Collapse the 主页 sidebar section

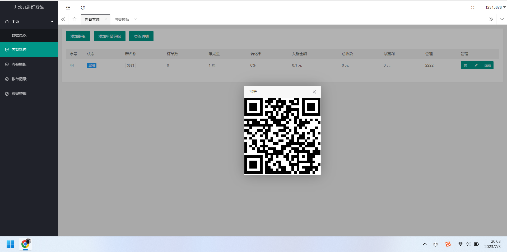pos(29,21)
